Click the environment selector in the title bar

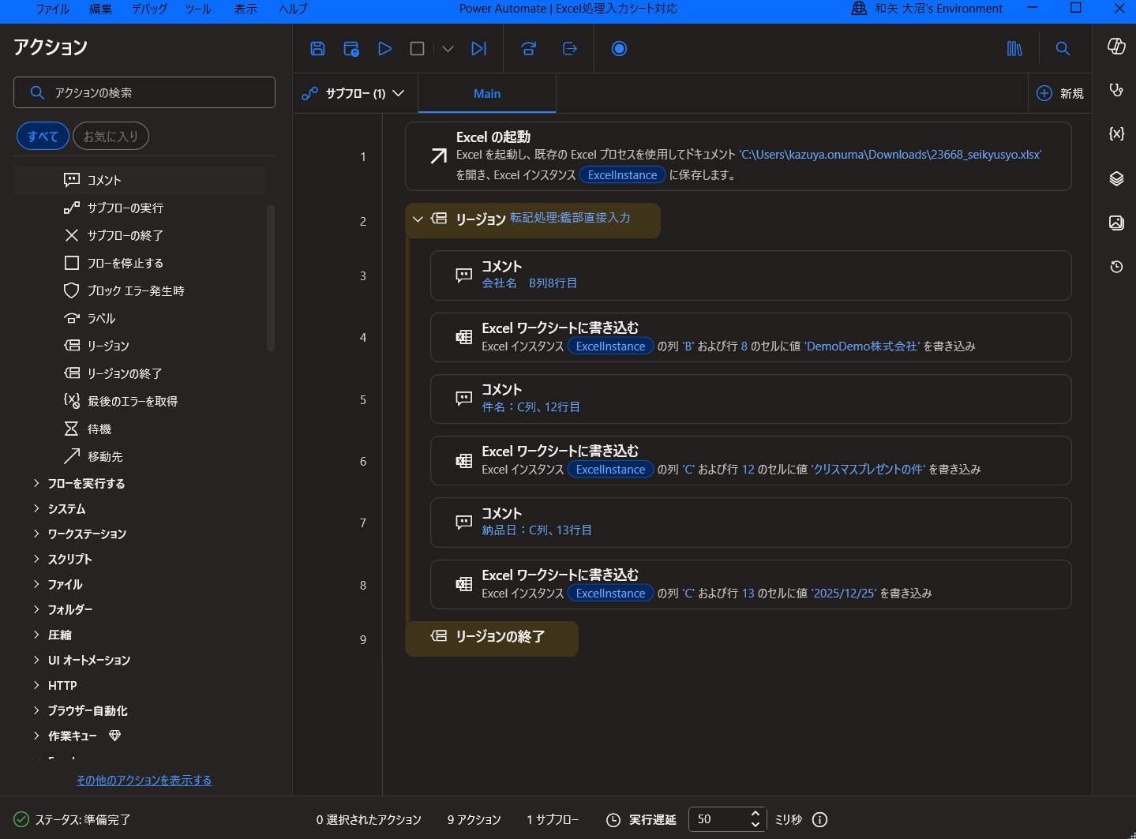pos(927,9)
